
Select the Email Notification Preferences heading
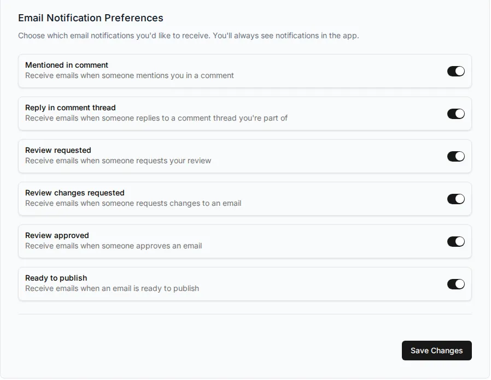91,18
